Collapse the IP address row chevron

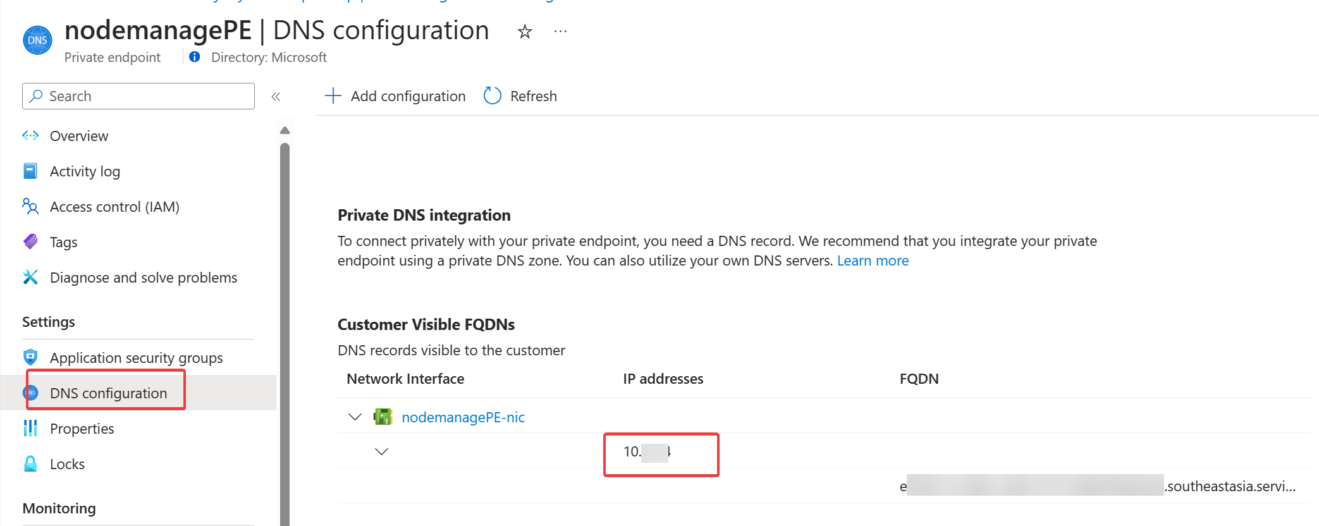pos(381,451)
